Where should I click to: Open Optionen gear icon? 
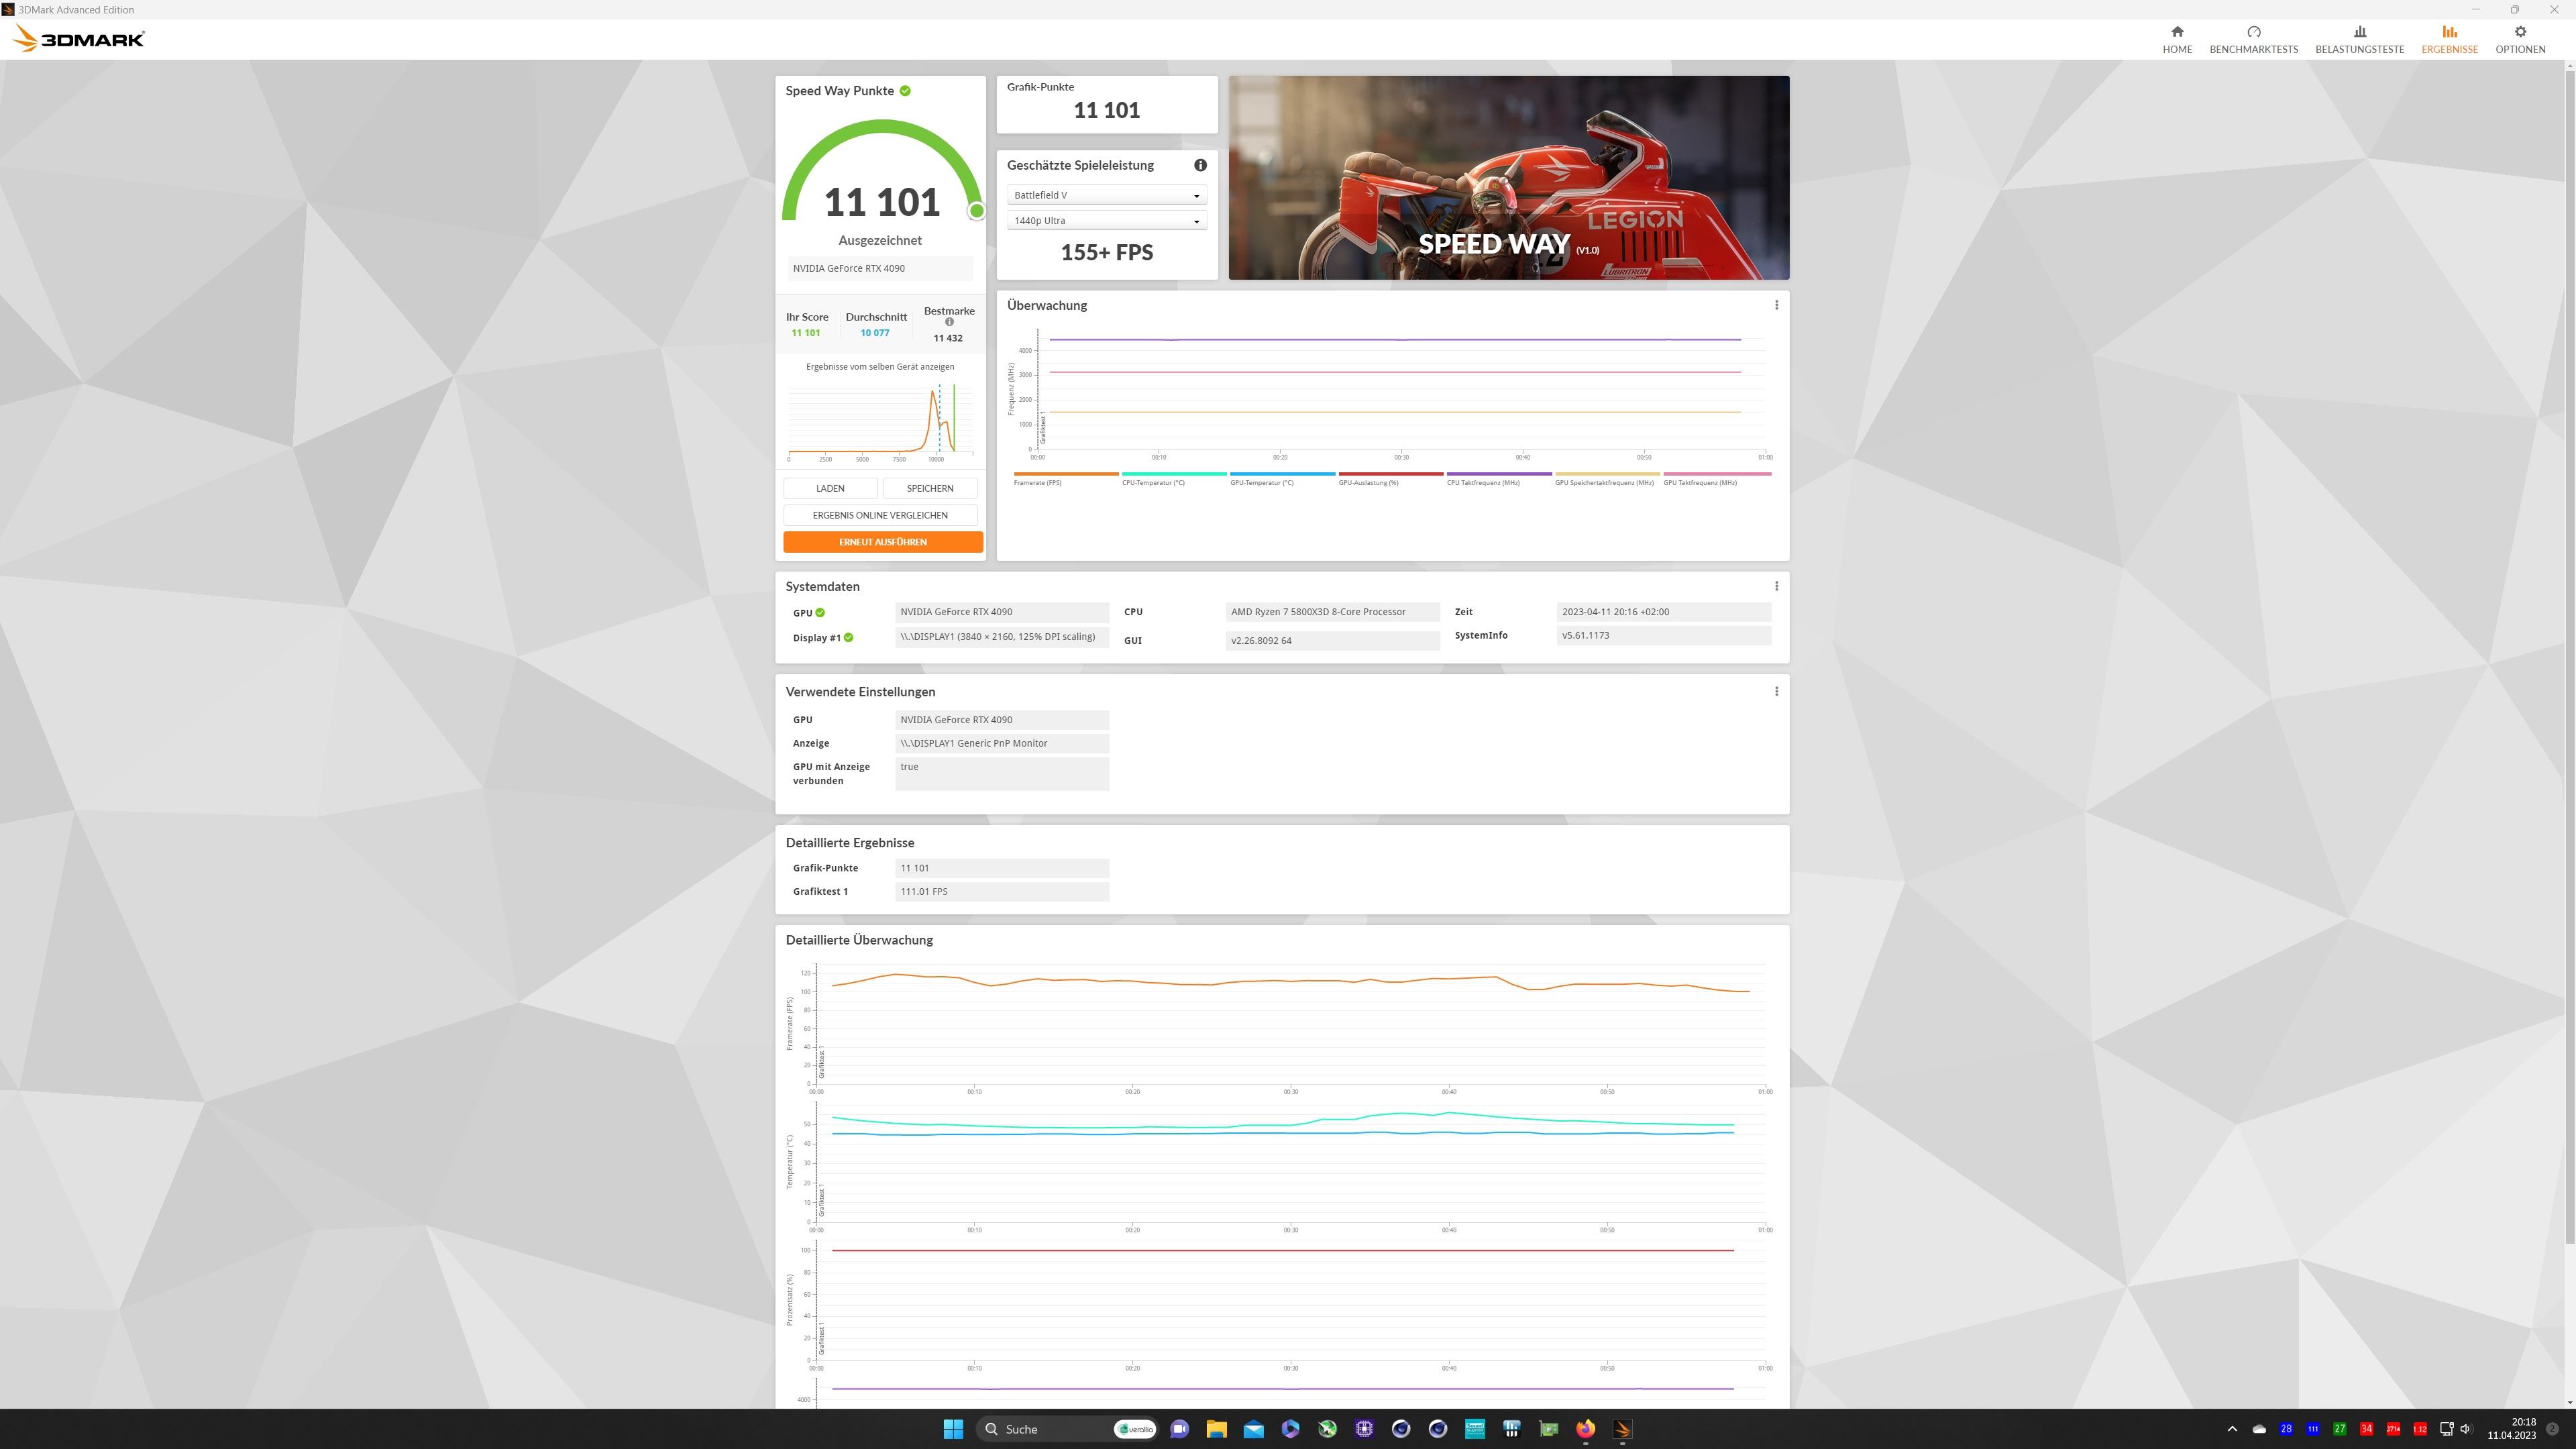[2519, 32]
